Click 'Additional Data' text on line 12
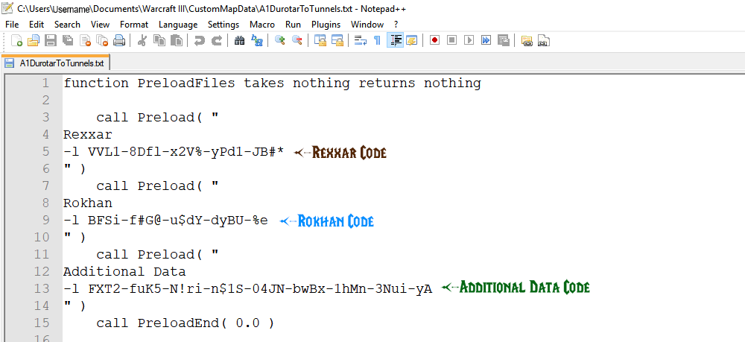 tap(124, 272)
